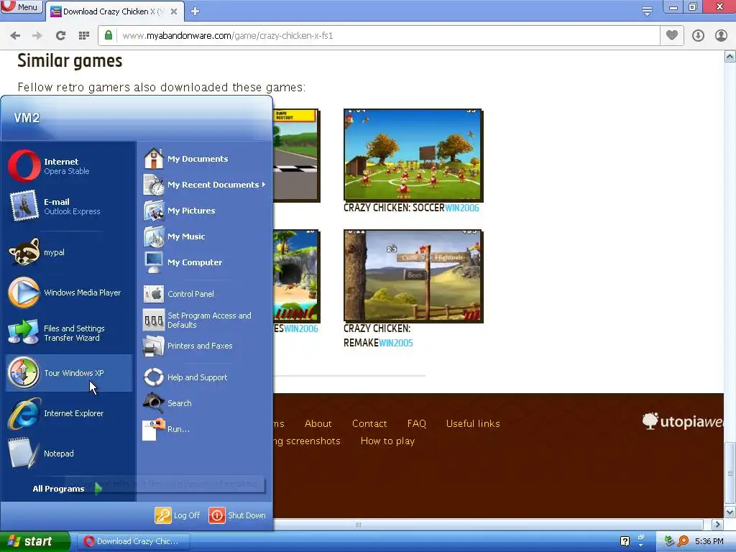Open My Pictures folder

(204, 211)
